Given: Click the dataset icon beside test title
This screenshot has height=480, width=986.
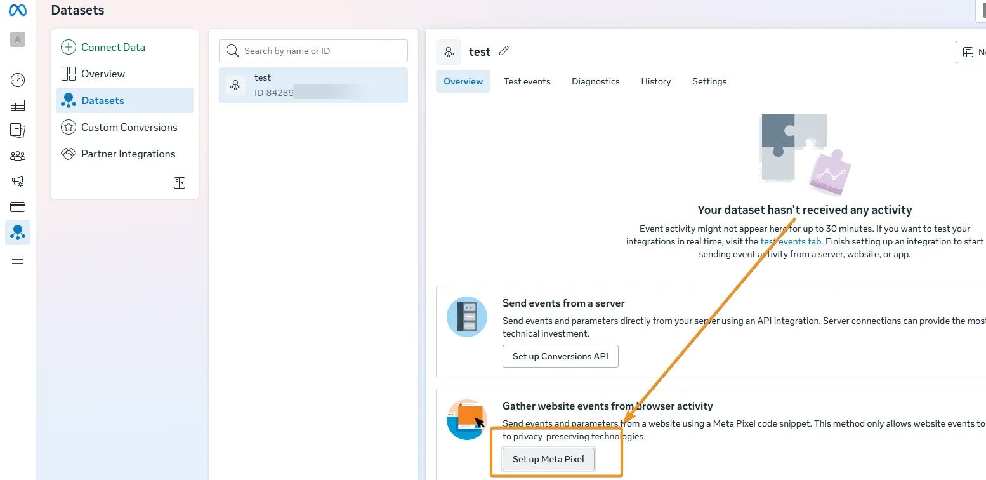Looking at the screenshot, I should (449, 52).
